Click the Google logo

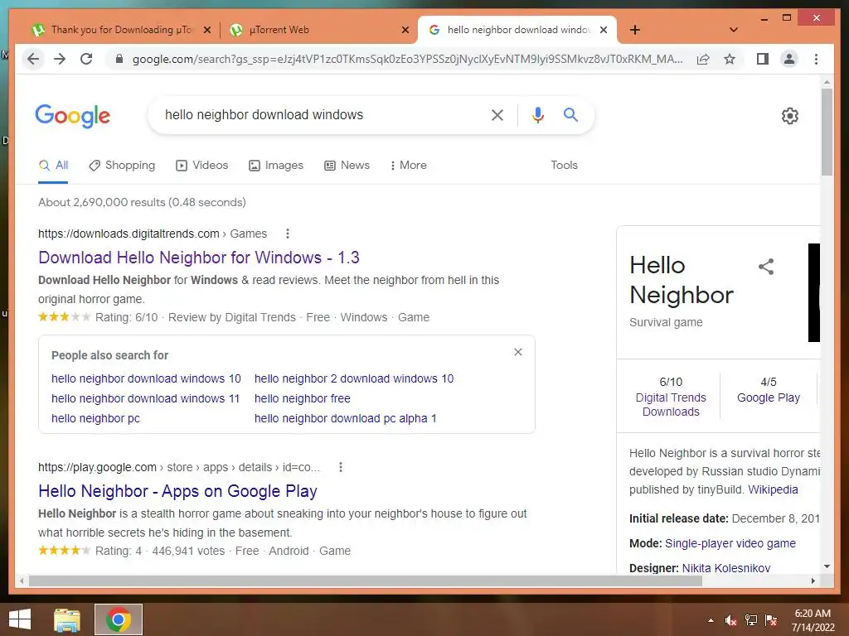tap(73, 116)
